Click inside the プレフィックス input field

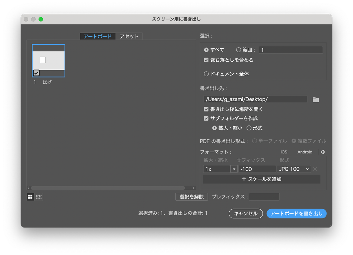click(264, 197)
